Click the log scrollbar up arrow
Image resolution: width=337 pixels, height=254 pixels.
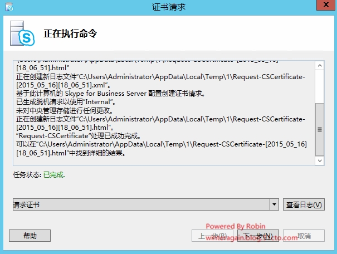click(x=320, y=66)
